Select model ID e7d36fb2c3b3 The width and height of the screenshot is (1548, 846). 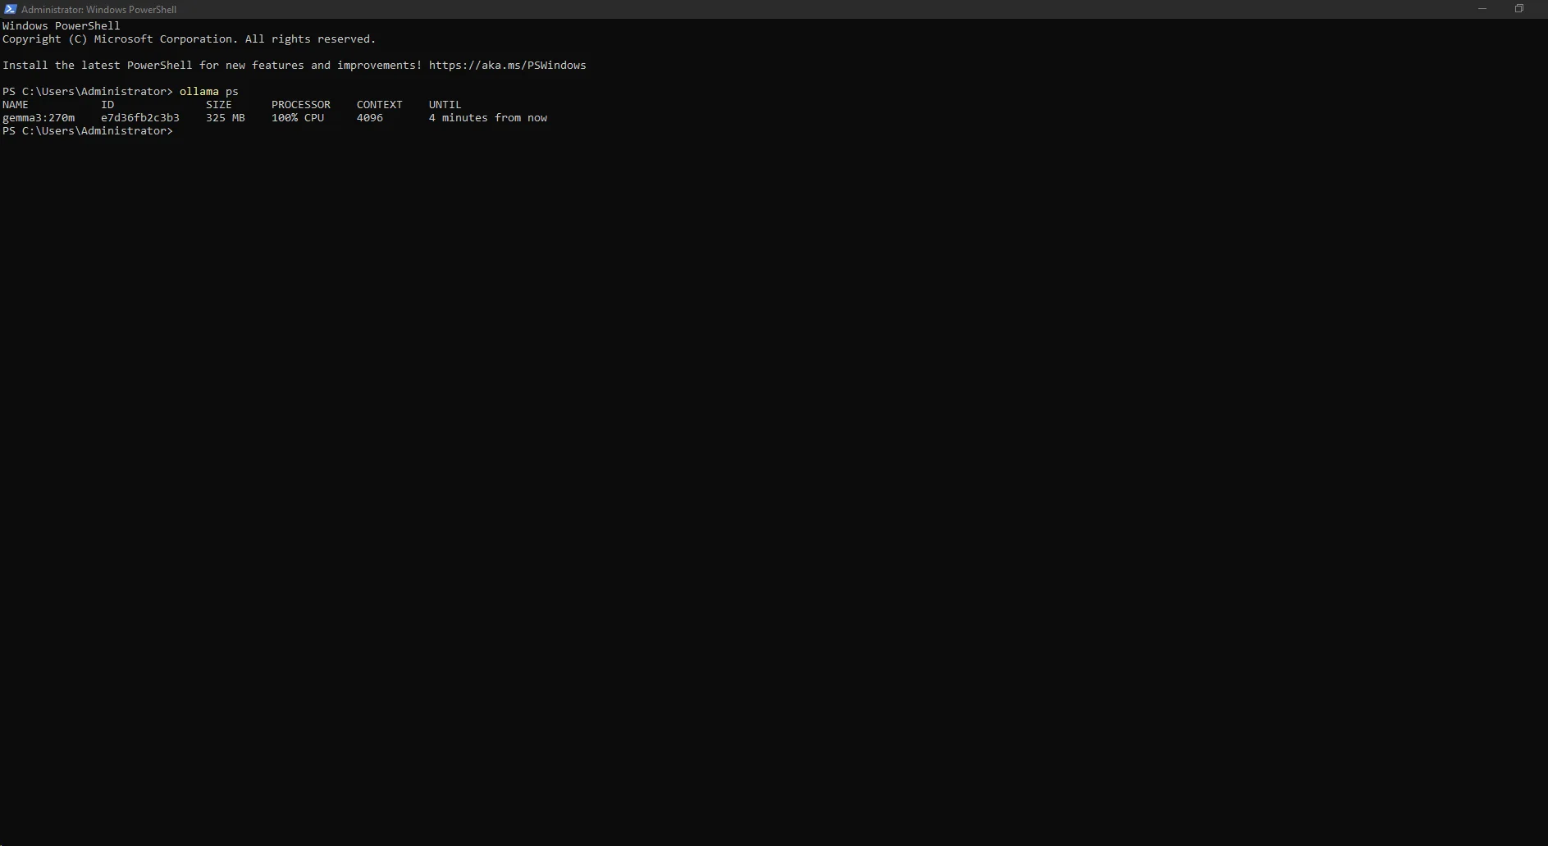pos(140,118)
